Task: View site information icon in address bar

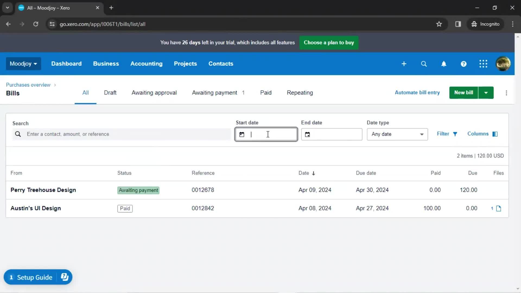Action: 52,24
